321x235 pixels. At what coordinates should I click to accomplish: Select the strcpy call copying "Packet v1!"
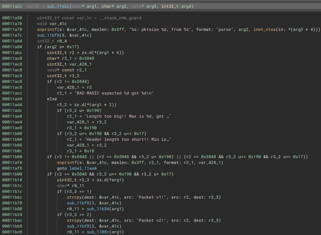pos(74,197)
